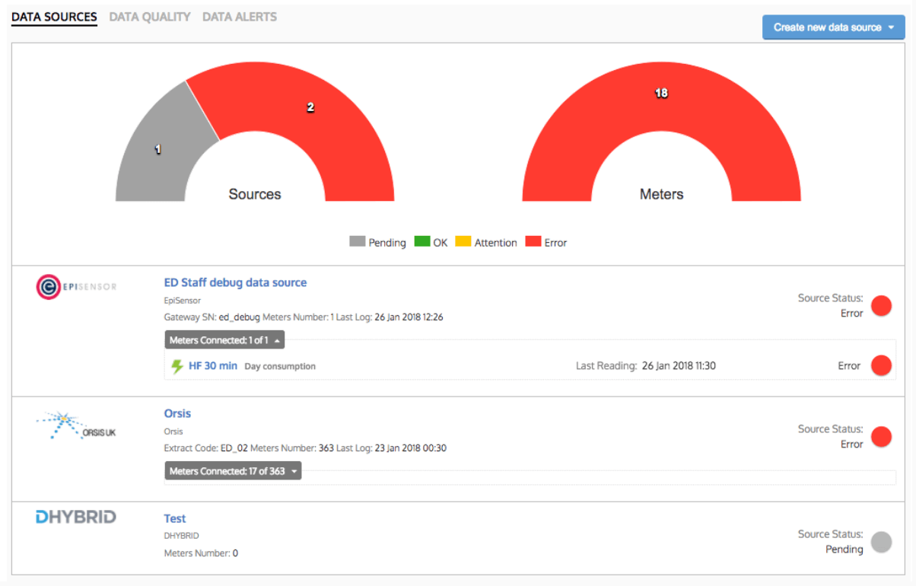Click Extract Code: ED_02 text

(x=205, y=448)
